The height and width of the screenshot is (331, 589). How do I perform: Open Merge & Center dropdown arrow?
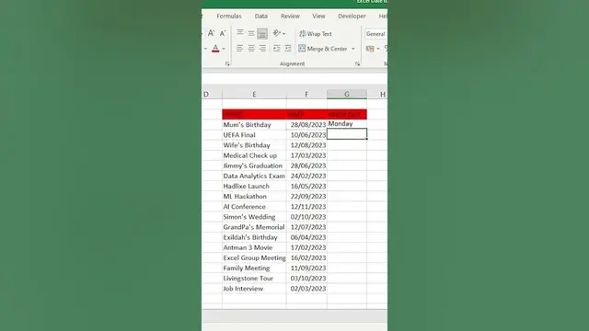point(352,49)
